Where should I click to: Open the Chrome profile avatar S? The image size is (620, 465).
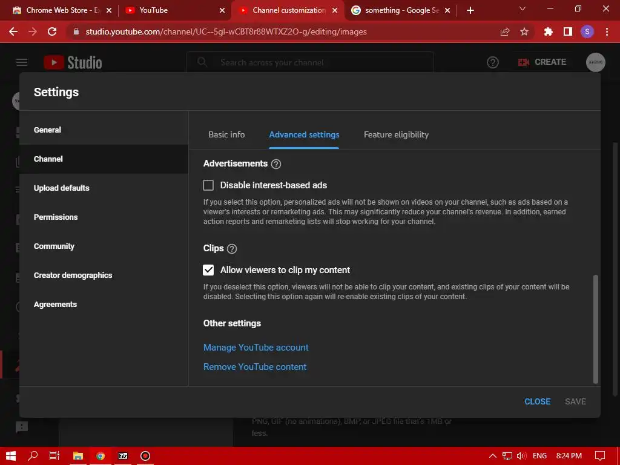[587, 31]
